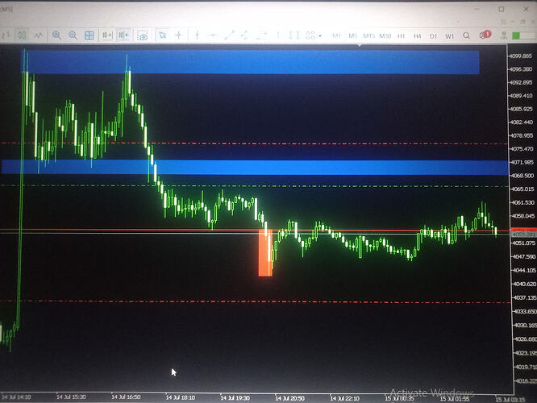Select the trendline drawing tool
The image size is (537, 403).
229,35
